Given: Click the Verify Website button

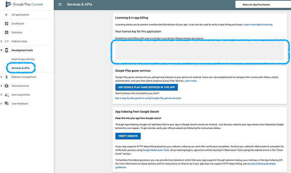Looking at the screenshot, I should pos(128,136).
